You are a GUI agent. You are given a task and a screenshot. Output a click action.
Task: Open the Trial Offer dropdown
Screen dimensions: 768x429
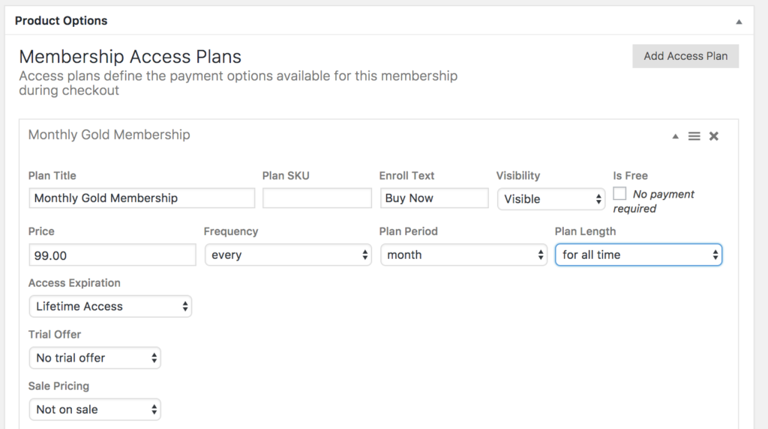coord(94,358)
